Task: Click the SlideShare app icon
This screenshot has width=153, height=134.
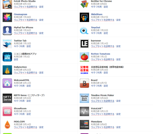Action: 84,17
